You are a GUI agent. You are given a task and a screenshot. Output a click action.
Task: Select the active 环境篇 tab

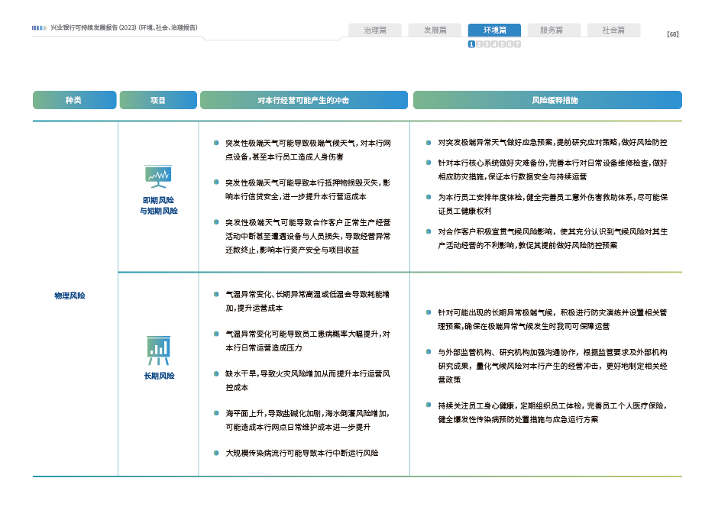pyautogui.click(x=494, y=31)
